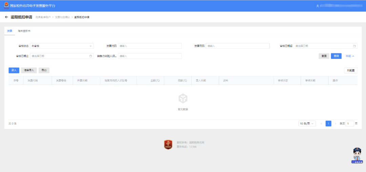This screenshot has width=366, height=172.
Task: Switch to the 海关缴款书 tab
Action: [x=24, y=31]
